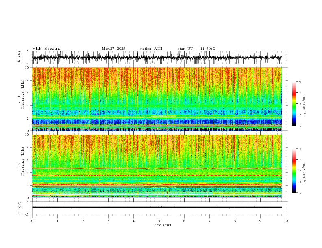
Task: Click the ch.1 spectrogram panel
Action: pos(157,99)
